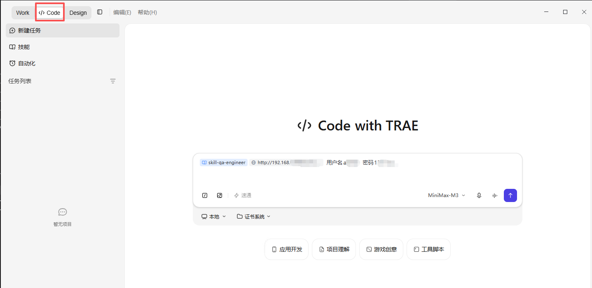This screenshot has width=592, height=288.
Task: Choose the 应用开发 suggestion
Action: tap(286, 249)
